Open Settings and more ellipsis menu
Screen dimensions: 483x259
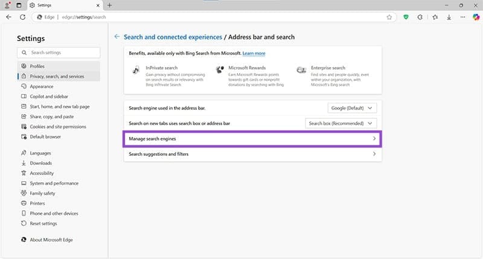[462, 18]
